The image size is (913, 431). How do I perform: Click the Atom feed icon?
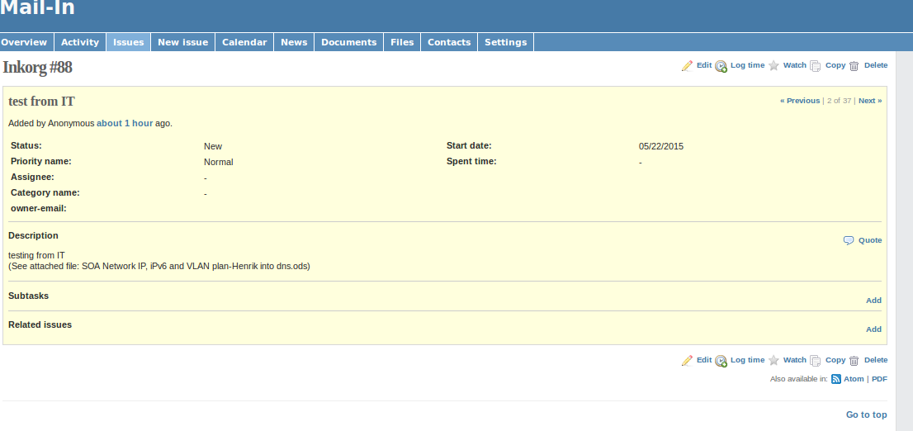835,379
